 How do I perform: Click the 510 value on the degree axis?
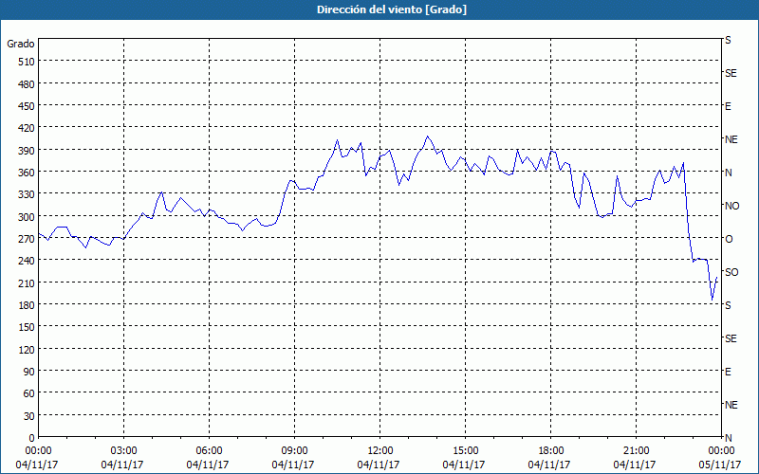[x=28, y=62]
